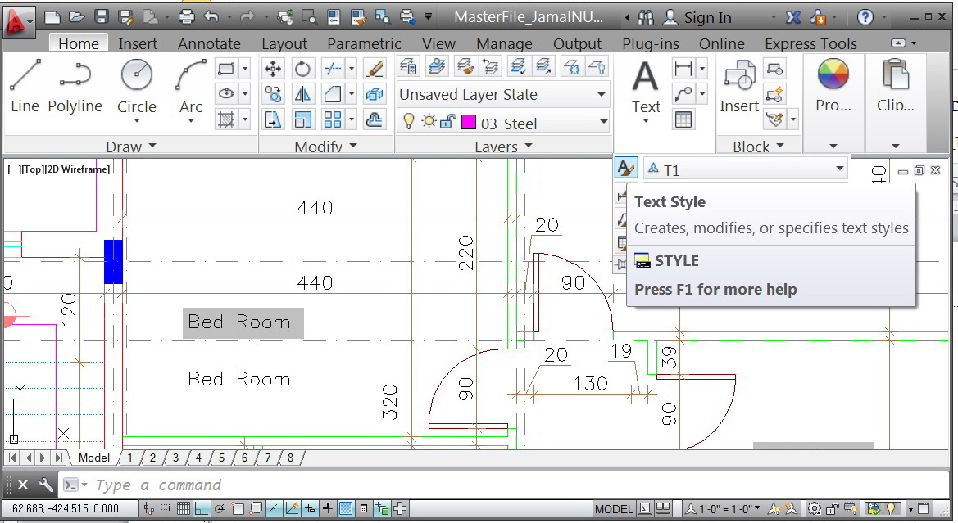This screenshot has height=523, width=958.
Task: Open the Express Tools ribbon tab
Action: 810,43
